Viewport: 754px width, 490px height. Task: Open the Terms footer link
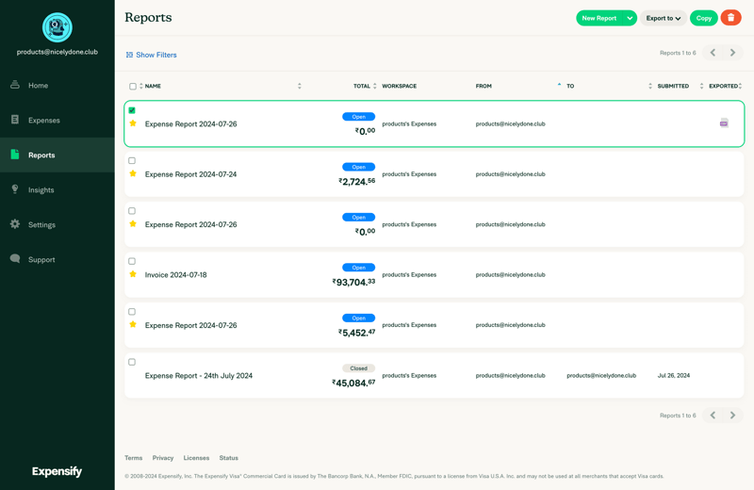click(133, 458)
